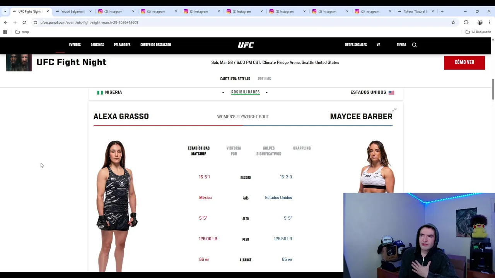The width and height of the screenshot is (495, 278).
Task: Click the CÓMO VER button
Action: coord(464,62)
